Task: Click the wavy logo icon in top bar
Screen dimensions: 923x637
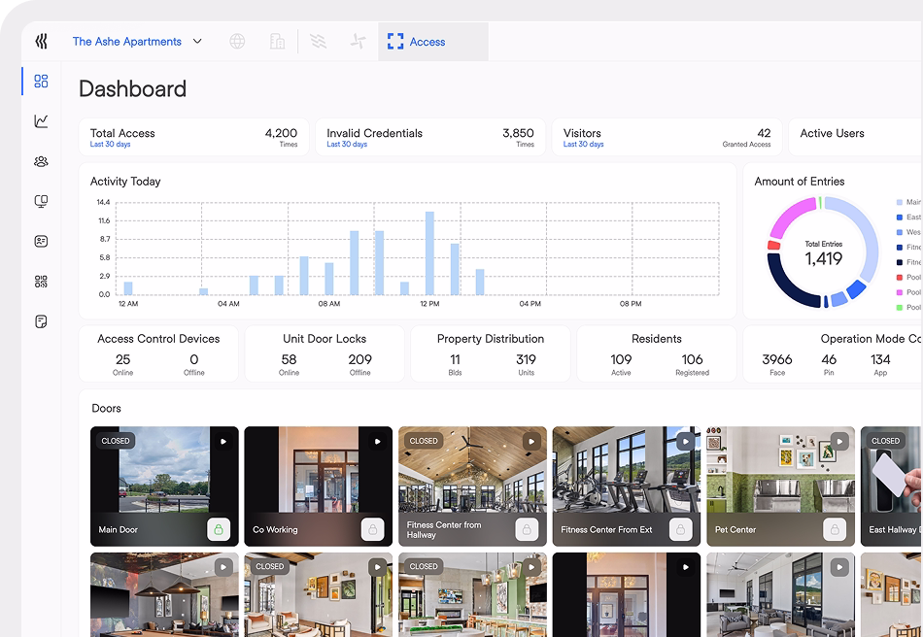Action: [x=41, y=41]
